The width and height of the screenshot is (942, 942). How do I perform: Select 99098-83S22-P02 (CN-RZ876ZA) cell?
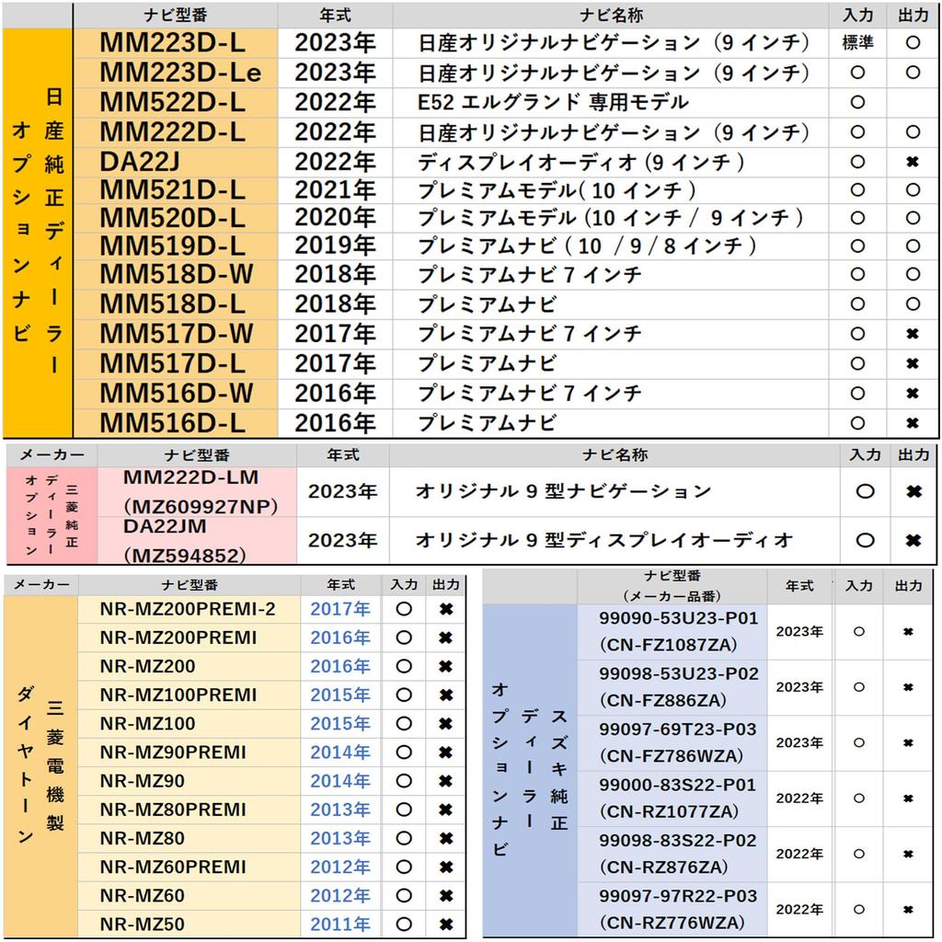(672, 854)
